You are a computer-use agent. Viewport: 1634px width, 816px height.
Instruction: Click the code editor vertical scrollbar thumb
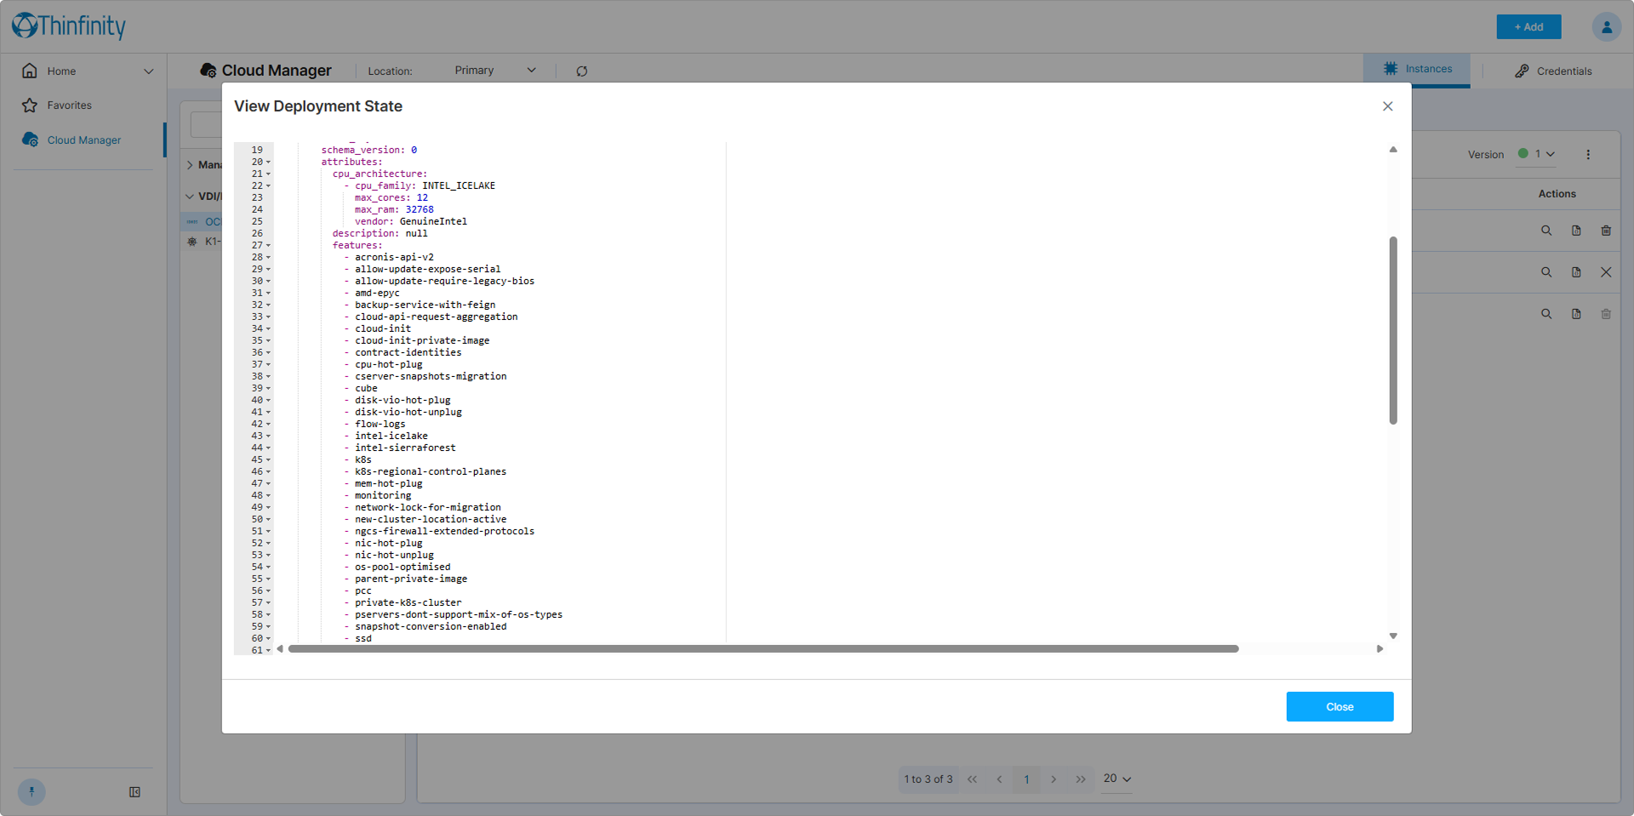[1393, 330]
